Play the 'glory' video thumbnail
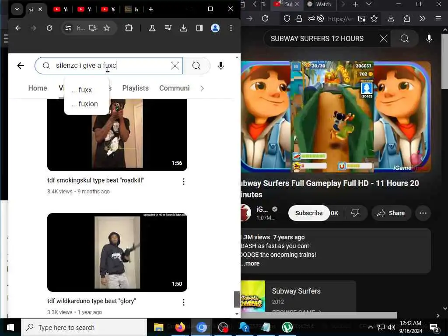448x336 pixels. tap(117, 252)
